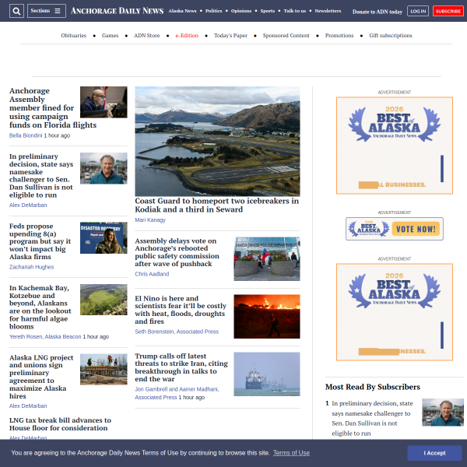Click construction workers thumbnail

coord(104,369)
